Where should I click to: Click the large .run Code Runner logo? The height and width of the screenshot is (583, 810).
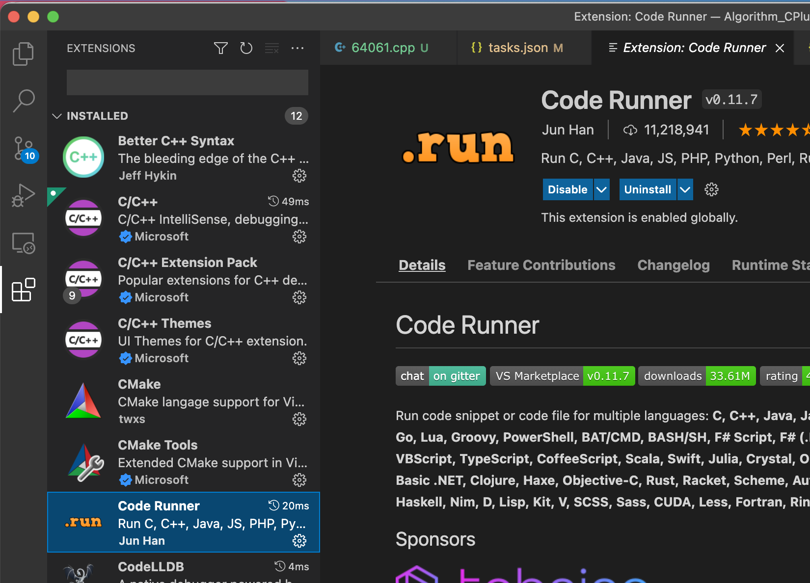(x=458, y=147)
